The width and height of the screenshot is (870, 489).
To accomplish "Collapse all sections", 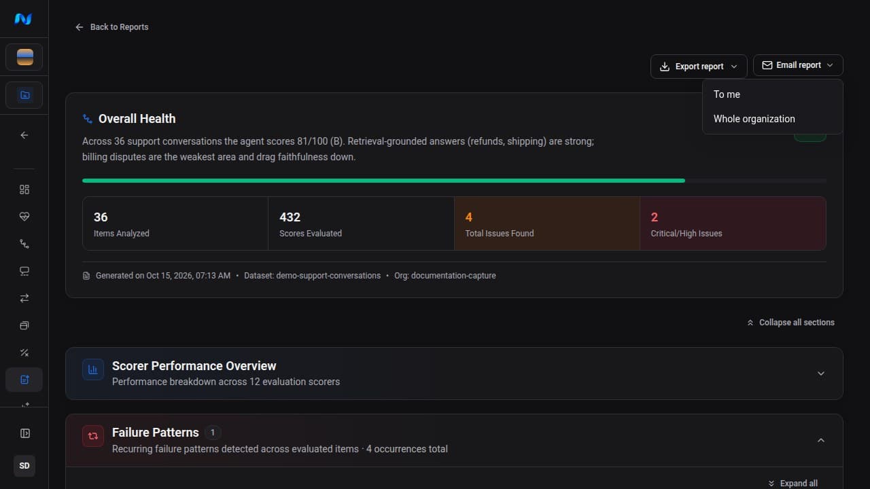I will 790,323.
